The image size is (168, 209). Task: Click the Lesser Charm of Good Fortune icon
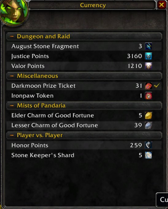pos(148,125)
